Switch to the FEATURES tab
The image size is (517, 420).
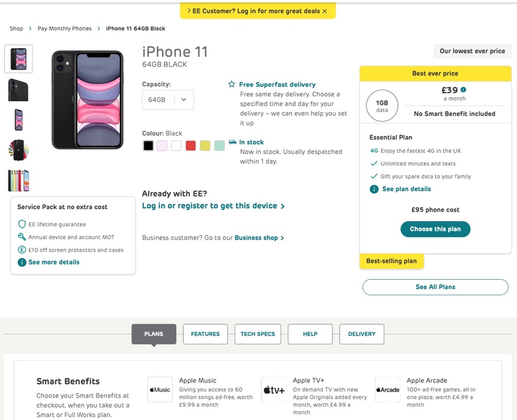point(205,334)
